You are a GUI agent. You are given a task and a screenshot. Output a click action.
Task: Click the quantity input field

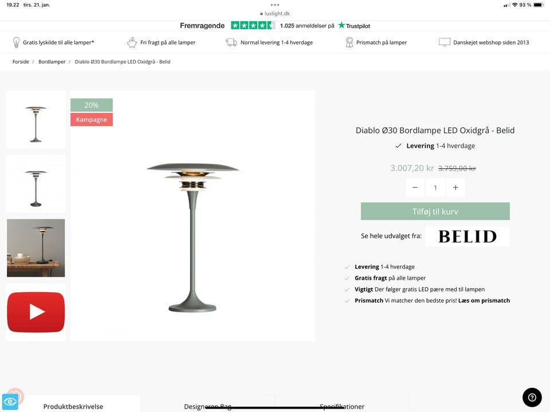[435, 187]
